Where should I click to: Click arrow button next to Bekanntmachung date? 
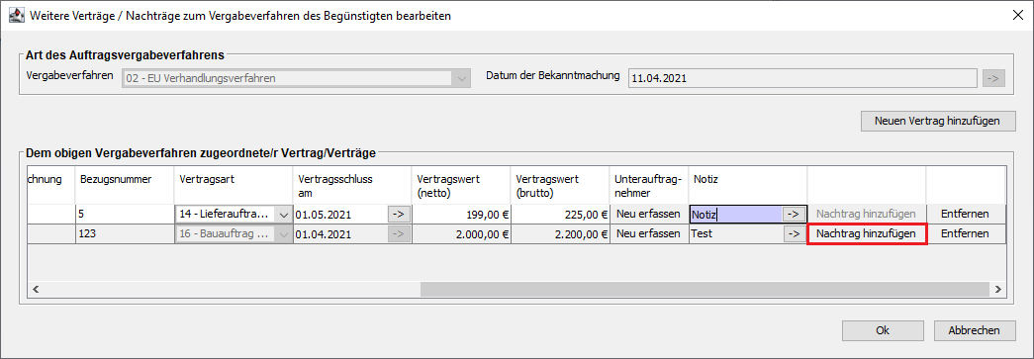(992, 78)
